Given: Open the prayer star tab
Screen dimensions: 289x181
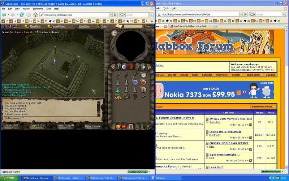Looking at the screenshot, I should (143, 67).
